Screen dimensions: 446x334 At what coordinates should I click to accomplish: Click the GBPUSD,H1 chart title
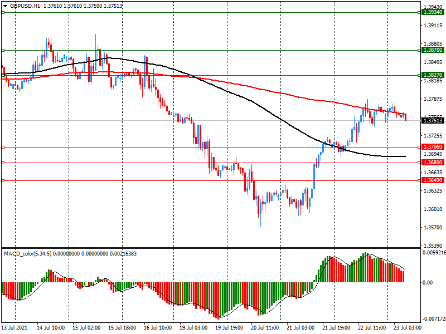pyautogui.click(x=25, y=6)
